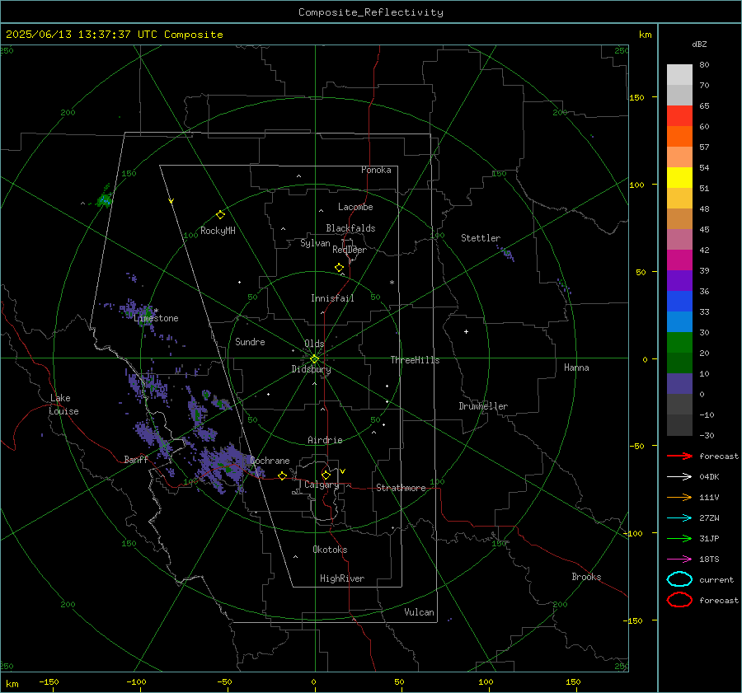This screenshot has height=693, width=742.
Task: Click the 54 dBZ yellow color swatch
Action: (679, 177)
